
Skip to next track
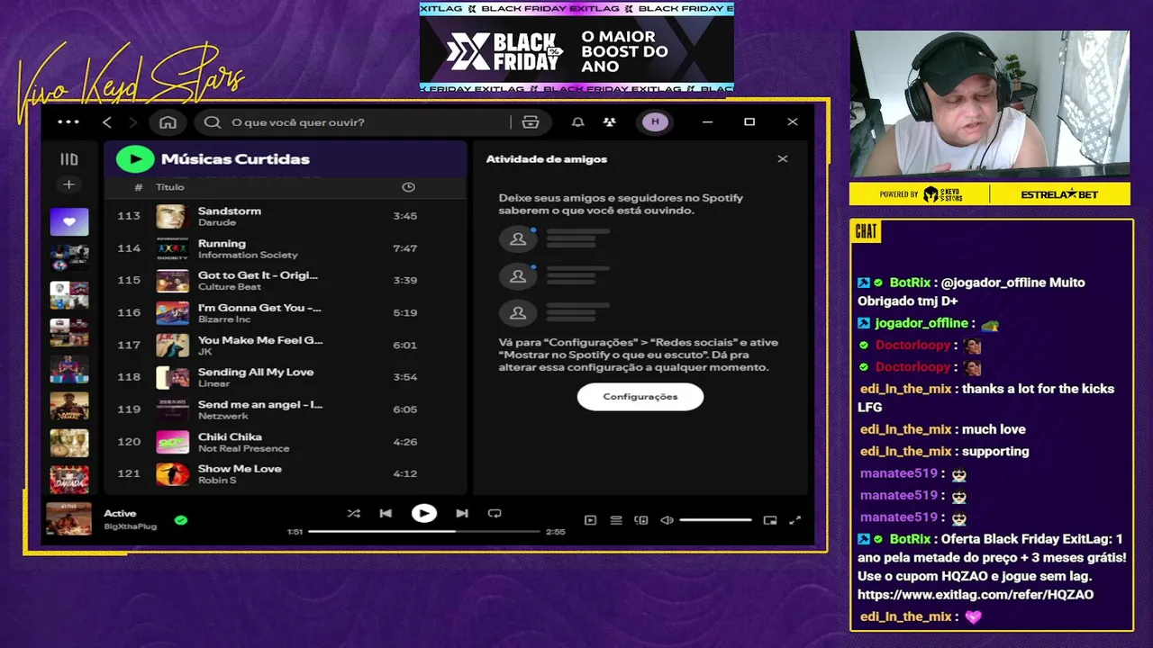coord(462,514)
